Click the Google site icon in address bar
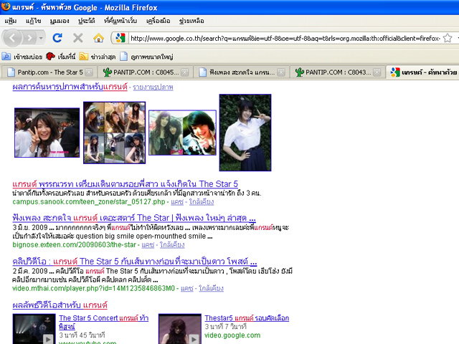This screenshot has width=459, height=344. pos(120,38)
